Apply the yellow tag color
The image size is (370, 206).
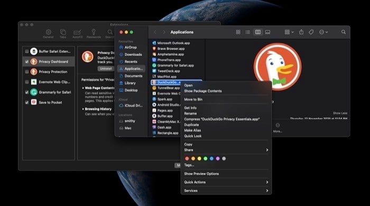coord(199,158)
